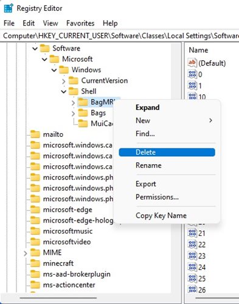Select the microsoft-edge tree key
Screen dimensions: 239x304
click(x=68, y=210)
